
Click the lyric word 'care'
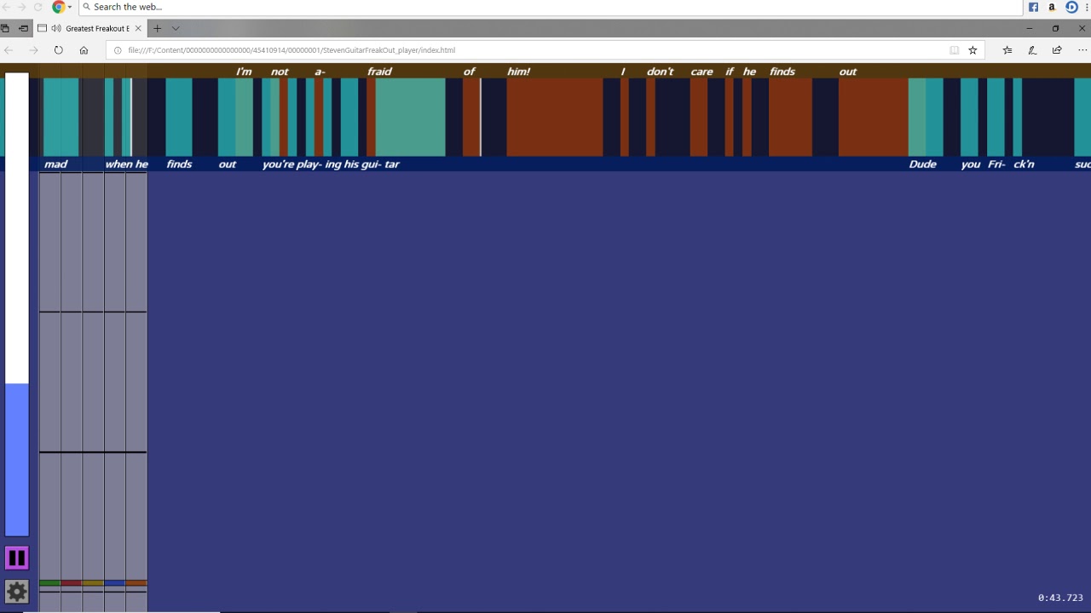coord(701,72)
